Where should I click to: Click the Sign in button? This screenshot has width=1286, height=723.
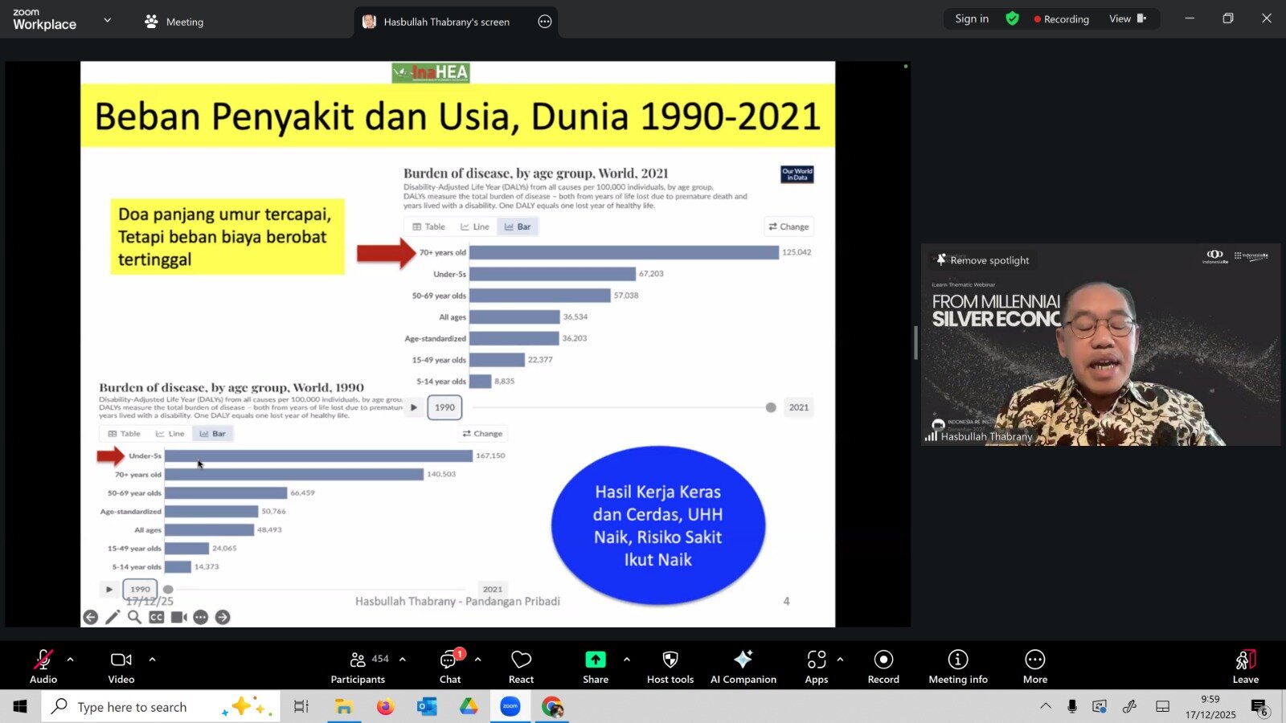pyautogui.click(x=971, y=18)
